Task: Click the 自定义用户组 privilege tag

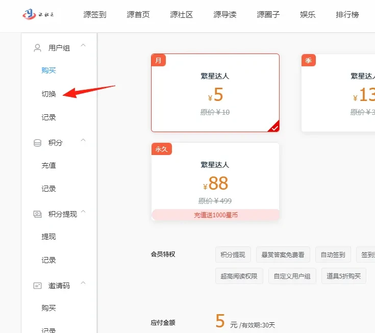Action: 292,276
